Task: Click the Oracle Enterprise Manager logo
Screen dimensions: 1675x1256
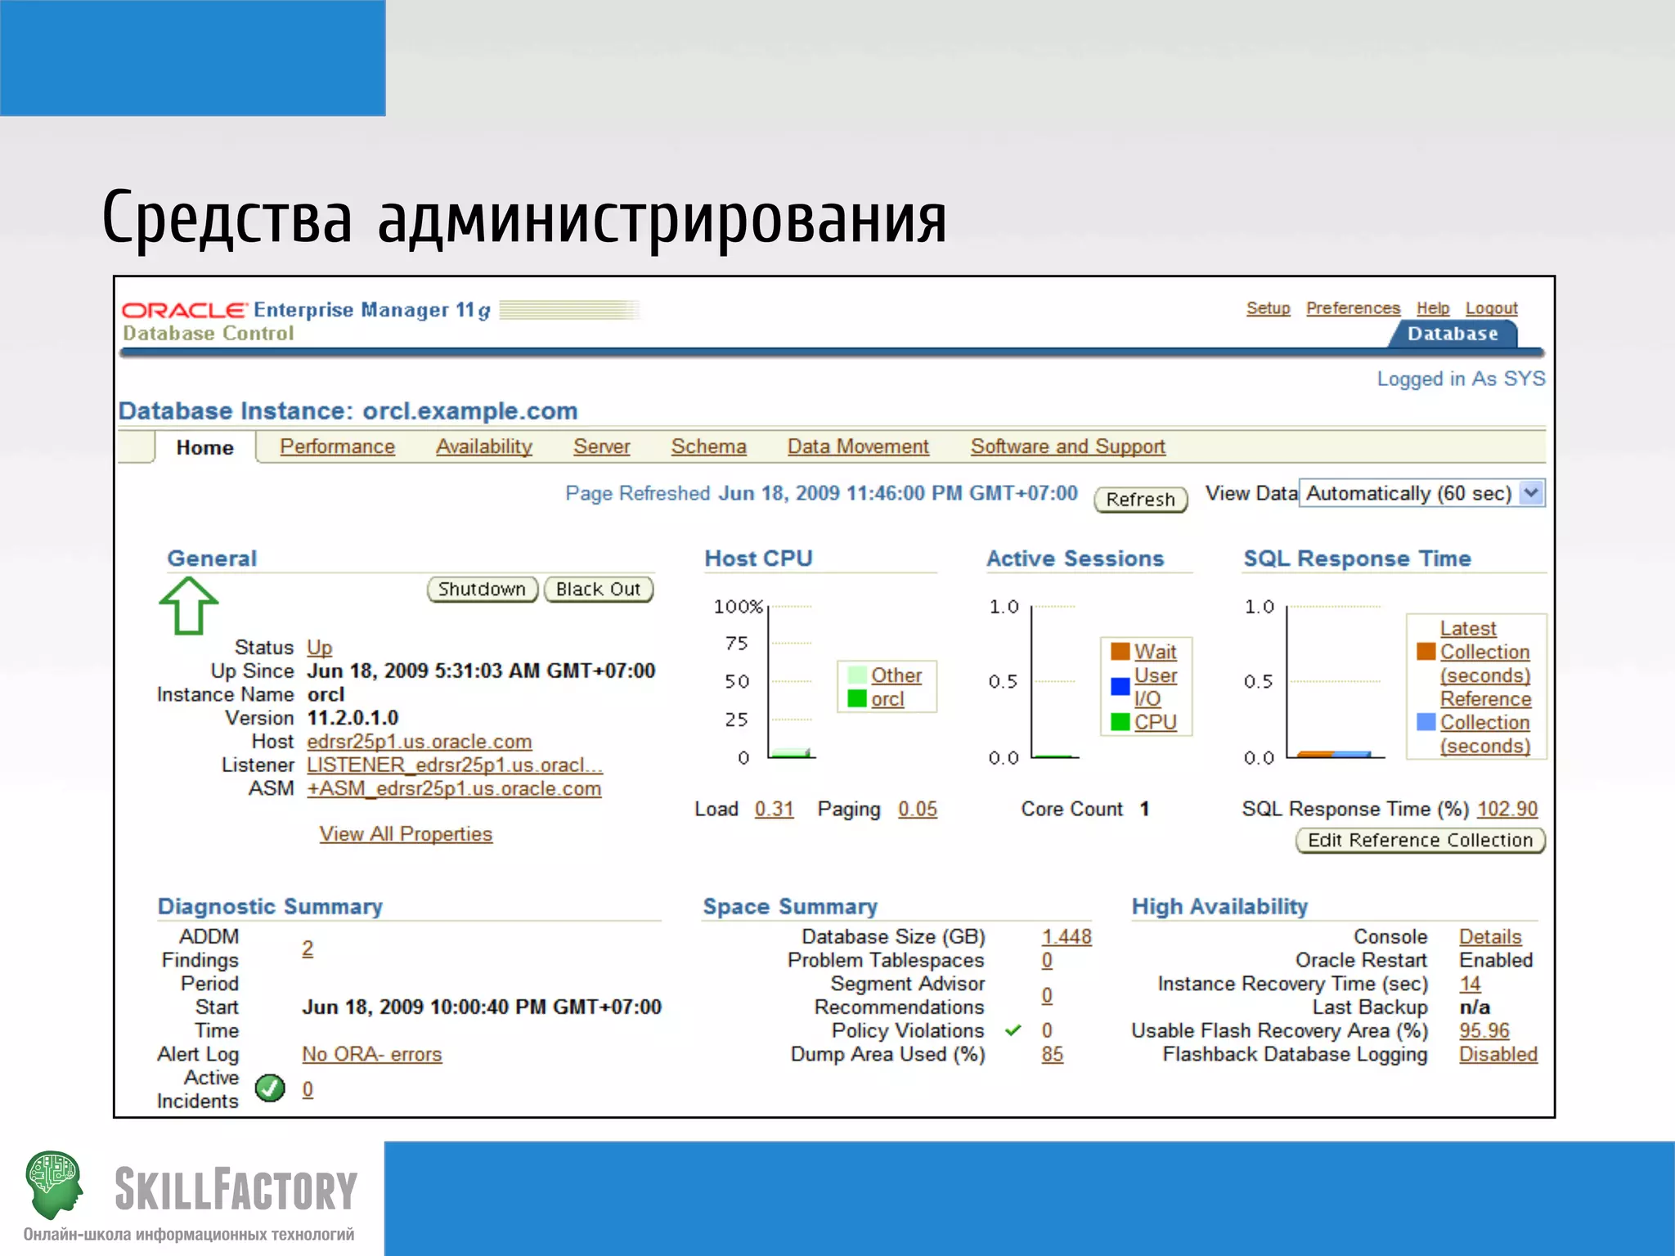Action: click(306, 310)
